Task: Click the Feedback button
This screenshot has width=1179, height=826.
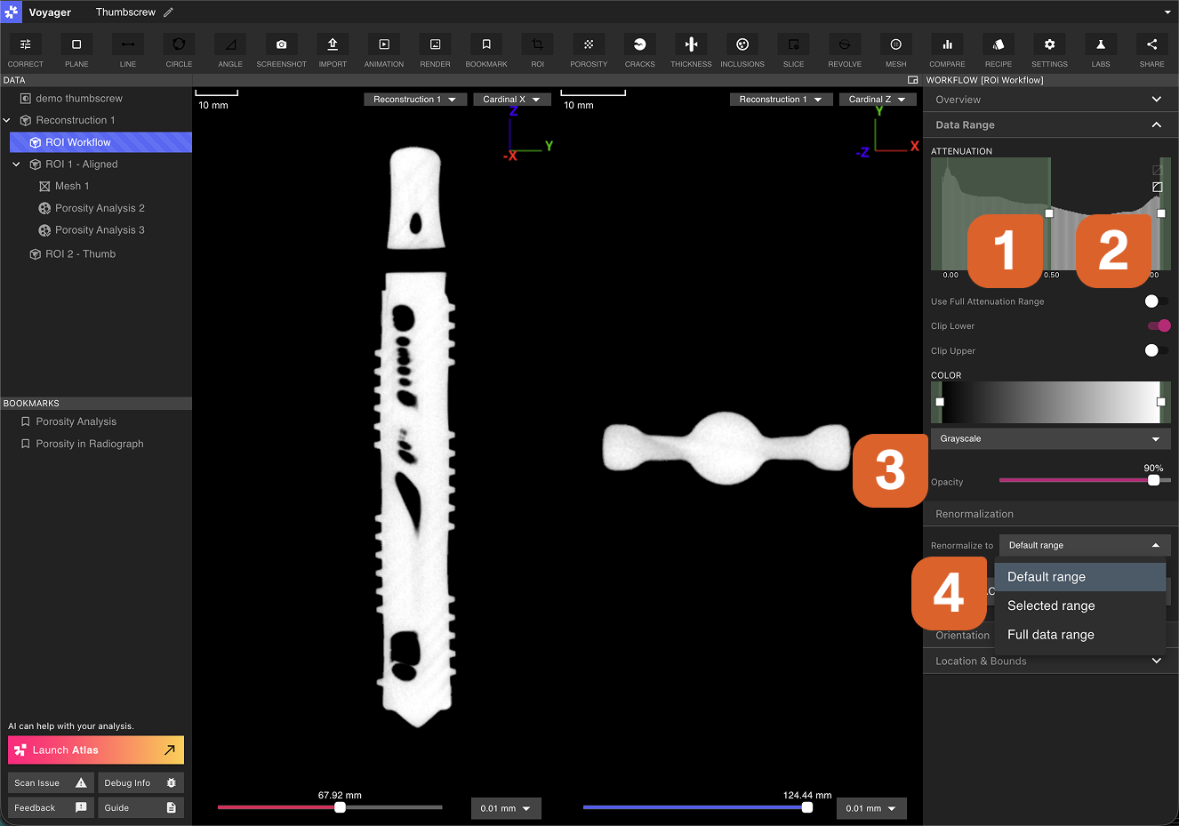Action: pos(51,808)
